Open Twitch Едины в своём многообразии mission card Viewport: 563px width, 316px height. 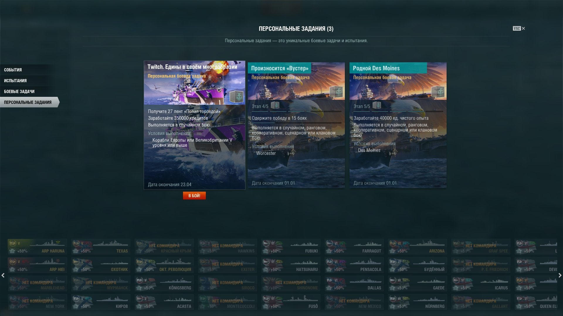(194, 125)
